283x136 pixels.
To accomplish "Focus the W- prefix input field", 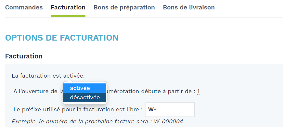I will point(170,109).
